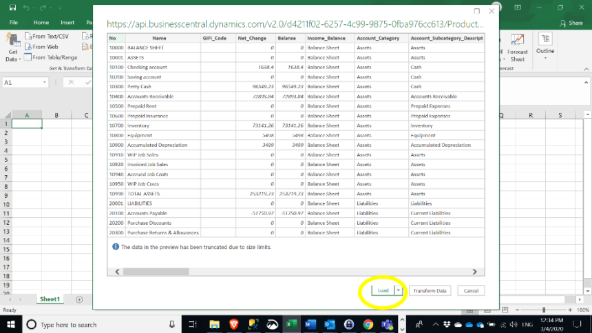Select cell A1 in the worksheet
This screenshot has height=333, width=592.
27,123
